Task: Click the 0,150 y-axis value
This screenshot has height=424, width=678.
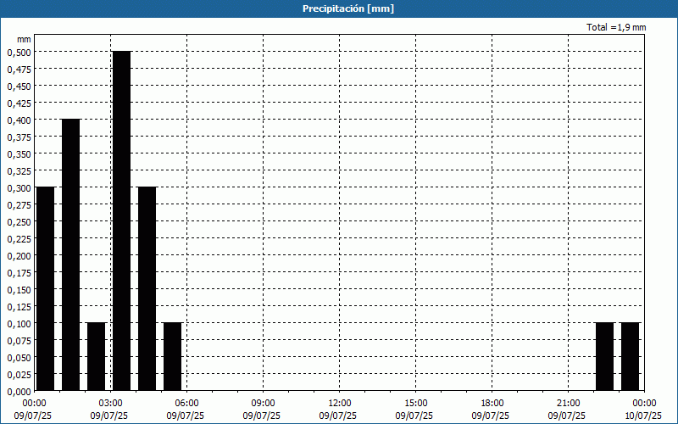Action: pos(19,290)
